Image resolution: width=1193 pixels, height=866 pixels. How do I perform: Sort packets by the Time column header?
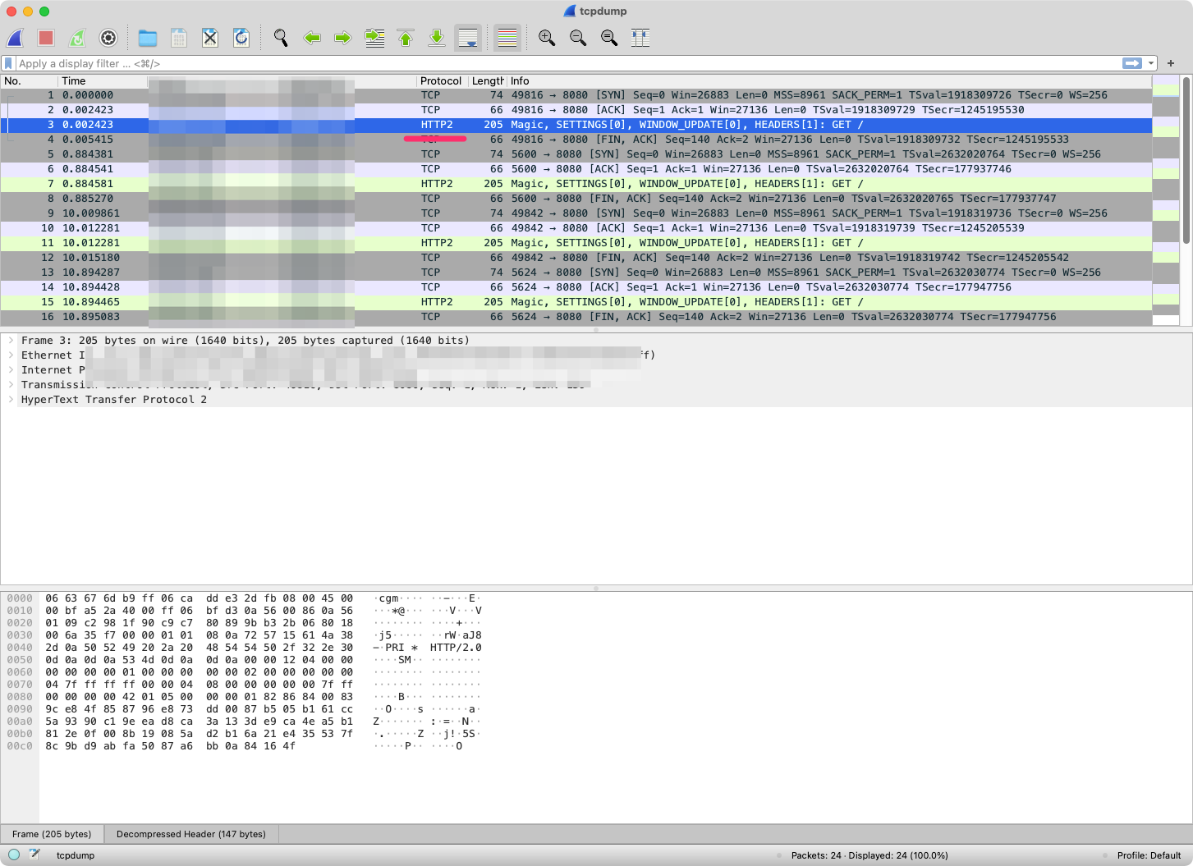click(103, 81)
